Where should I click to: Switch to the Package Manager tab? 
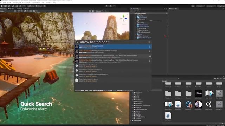point(22,9)
